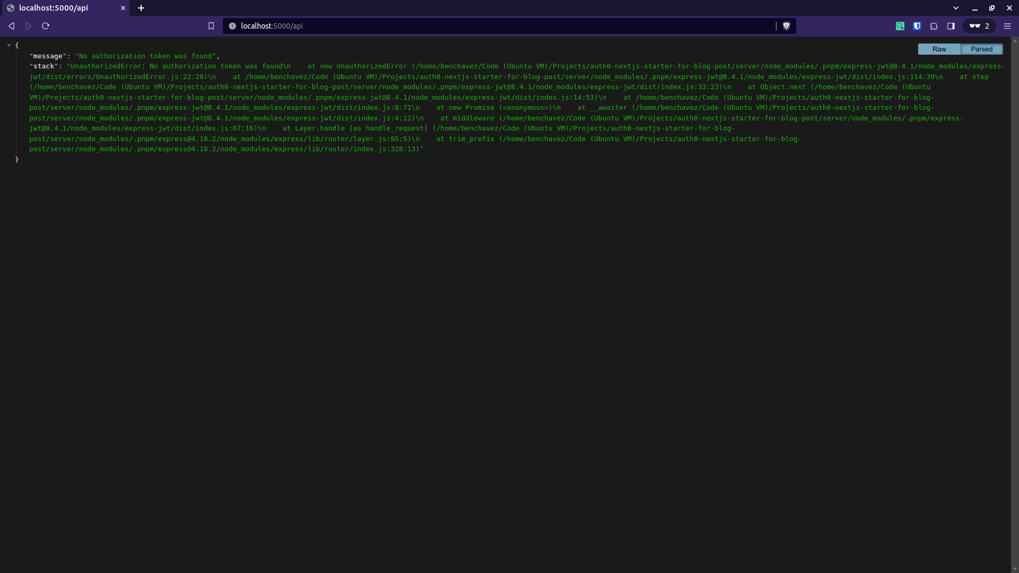The height and width of the screenshot is (573, 1019).
Task: Reload the localhost:5000/api page
Action: tap(46, 25)
